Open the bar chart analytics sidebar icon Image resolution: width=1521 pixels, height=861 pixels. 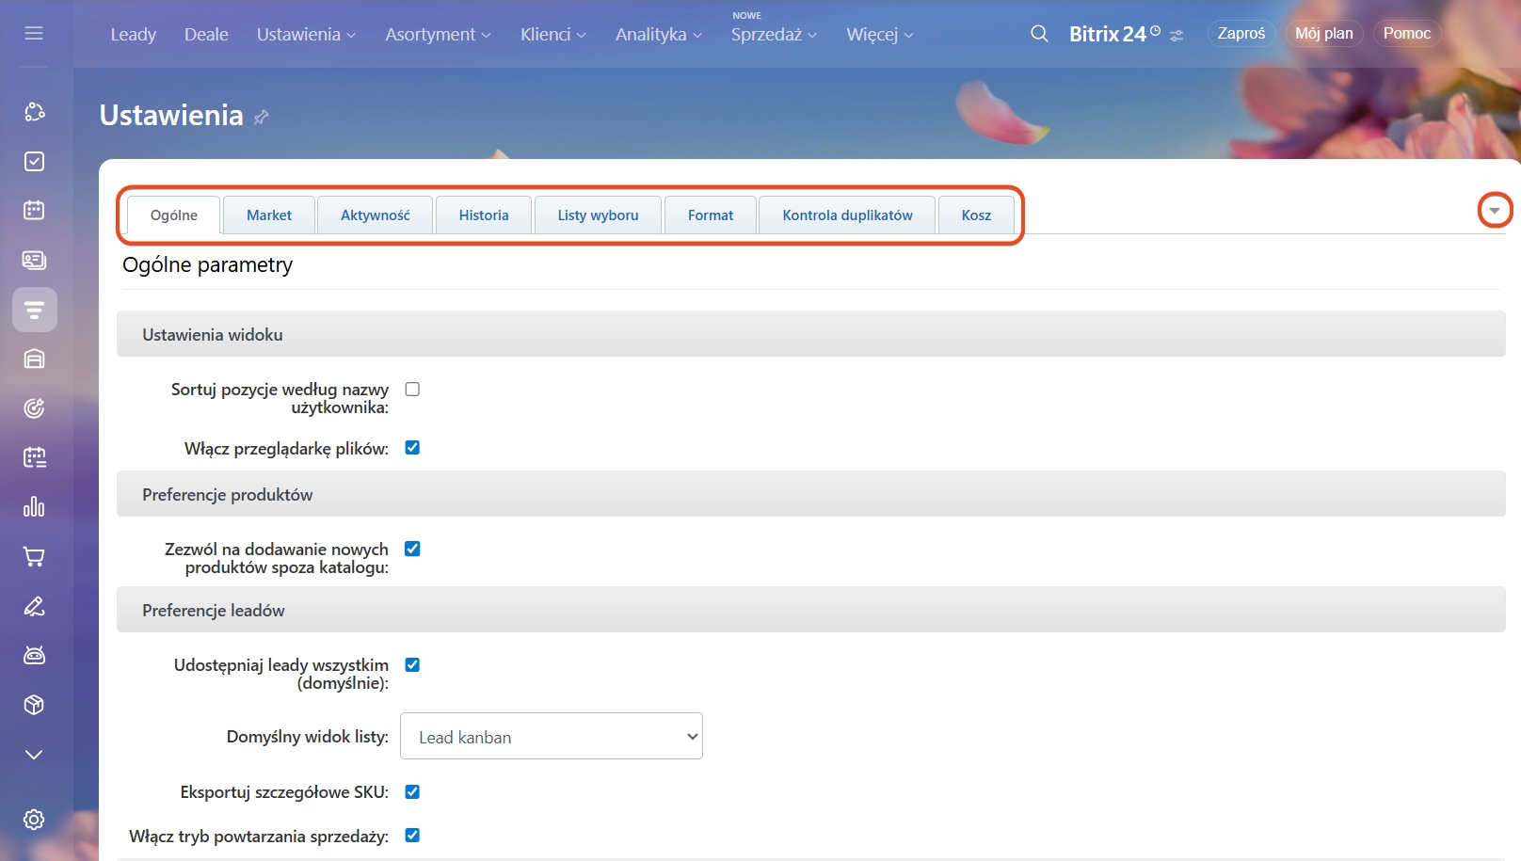tap(34, 507)
